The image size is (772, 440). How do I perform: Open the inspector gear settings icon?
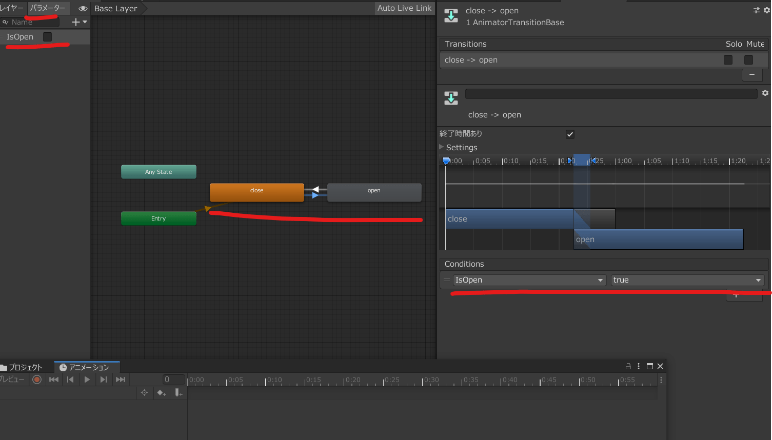point(767,10)
